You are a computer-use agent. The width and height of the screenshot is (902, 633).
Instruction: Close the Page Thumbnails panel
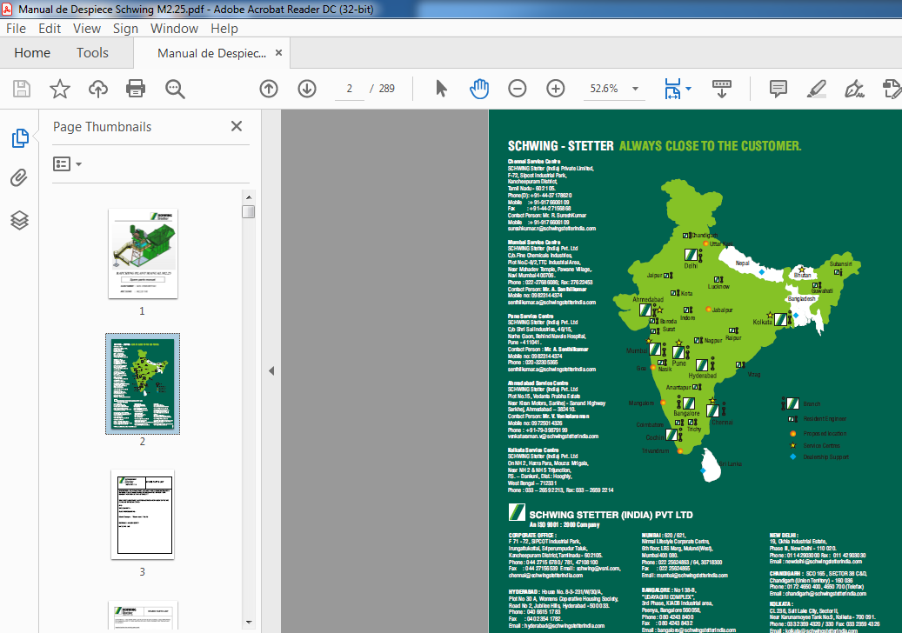tap(237, 126)
